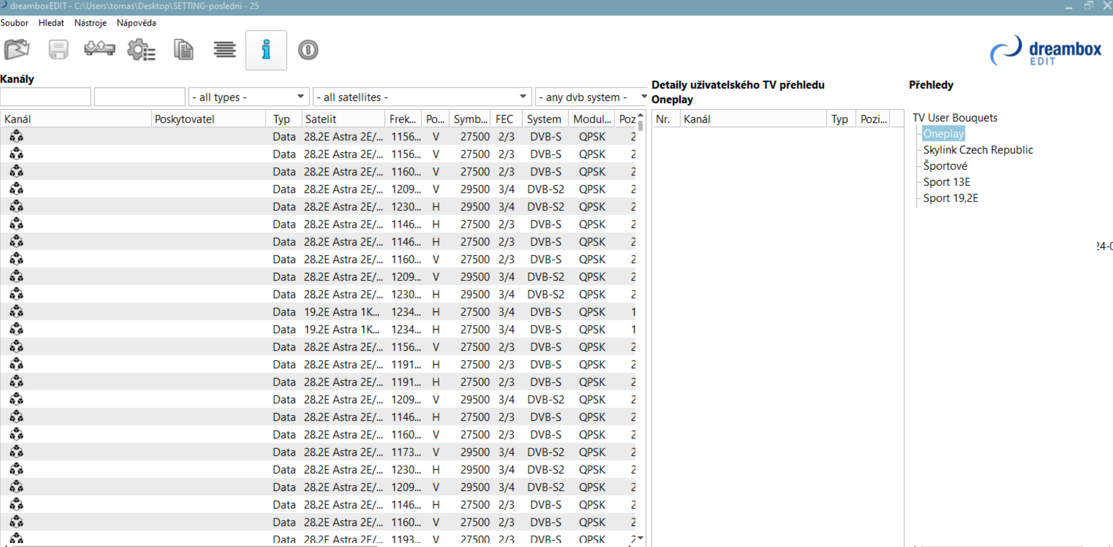Select the Skylink Czech Republic bouquet
The height and width of the screenshot is (547, 1113).
(x=978, y=150)
